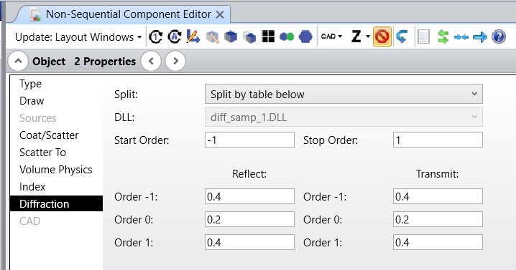Click the four-square grid icon
516x270 pixels.
[268, 37]
